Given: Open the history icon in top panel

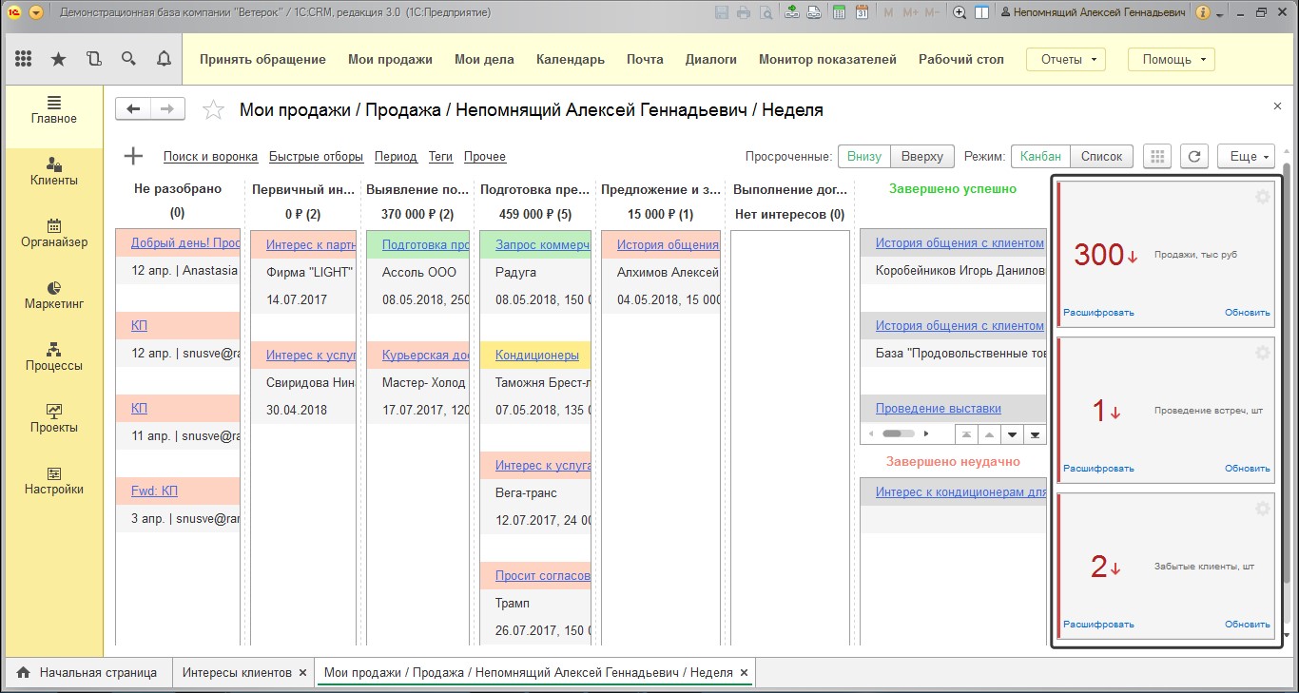Looking at the screenshot, I should pos(93,59).
